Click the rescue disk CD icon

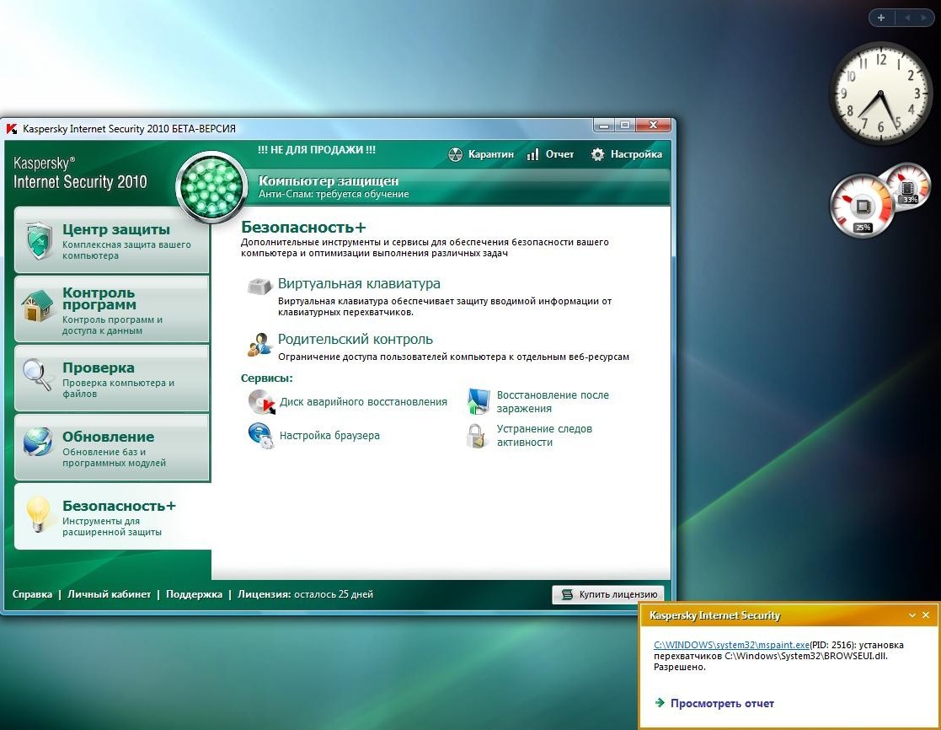261,401
